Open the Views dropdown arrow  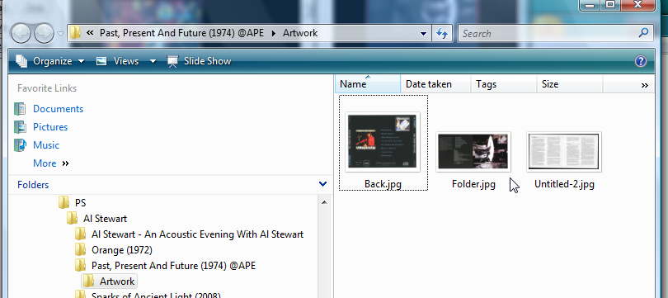153,61
